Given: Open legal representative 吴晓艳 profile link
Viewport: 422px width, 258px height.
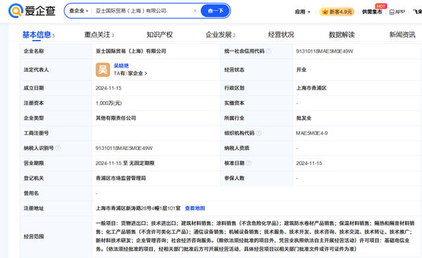Looking at the screenshot, I should (121, 66).
